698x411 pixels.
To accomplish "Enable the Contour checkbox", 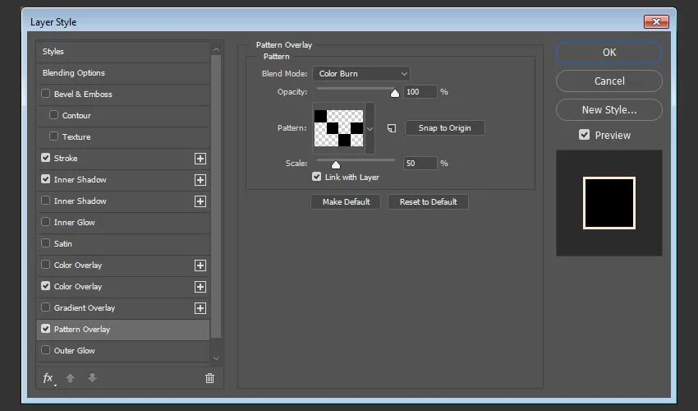I will coord(54,115).
